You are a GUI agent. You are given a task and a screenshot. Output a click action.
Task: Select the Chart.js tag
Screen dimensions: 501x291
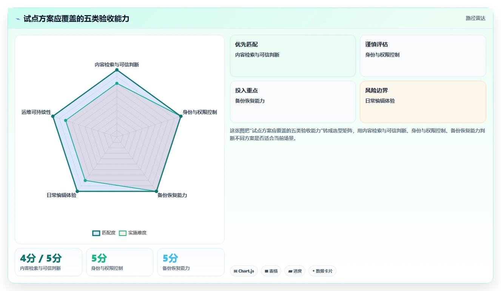coord(244,271)
